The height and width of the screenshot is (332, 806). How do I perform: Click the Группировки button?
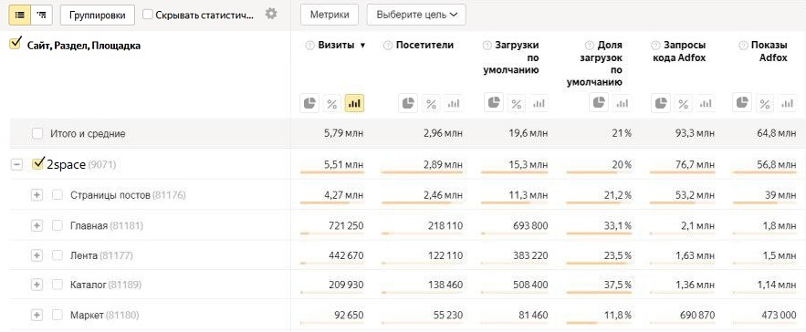click(x=97, y=15)
